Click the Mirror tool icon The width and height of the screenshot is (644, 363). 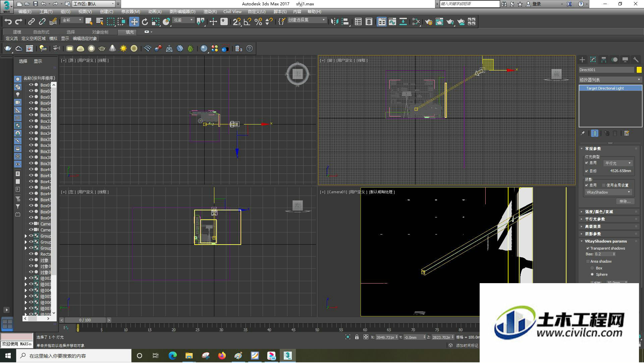pos(334,22)
